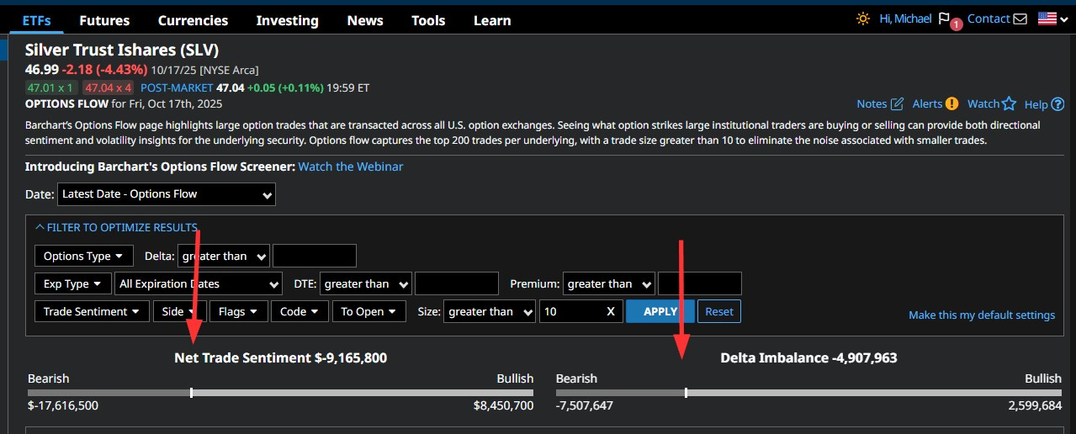Click the Reset button
This screenshot has width=1076, height=434.
tap(719, 311)
